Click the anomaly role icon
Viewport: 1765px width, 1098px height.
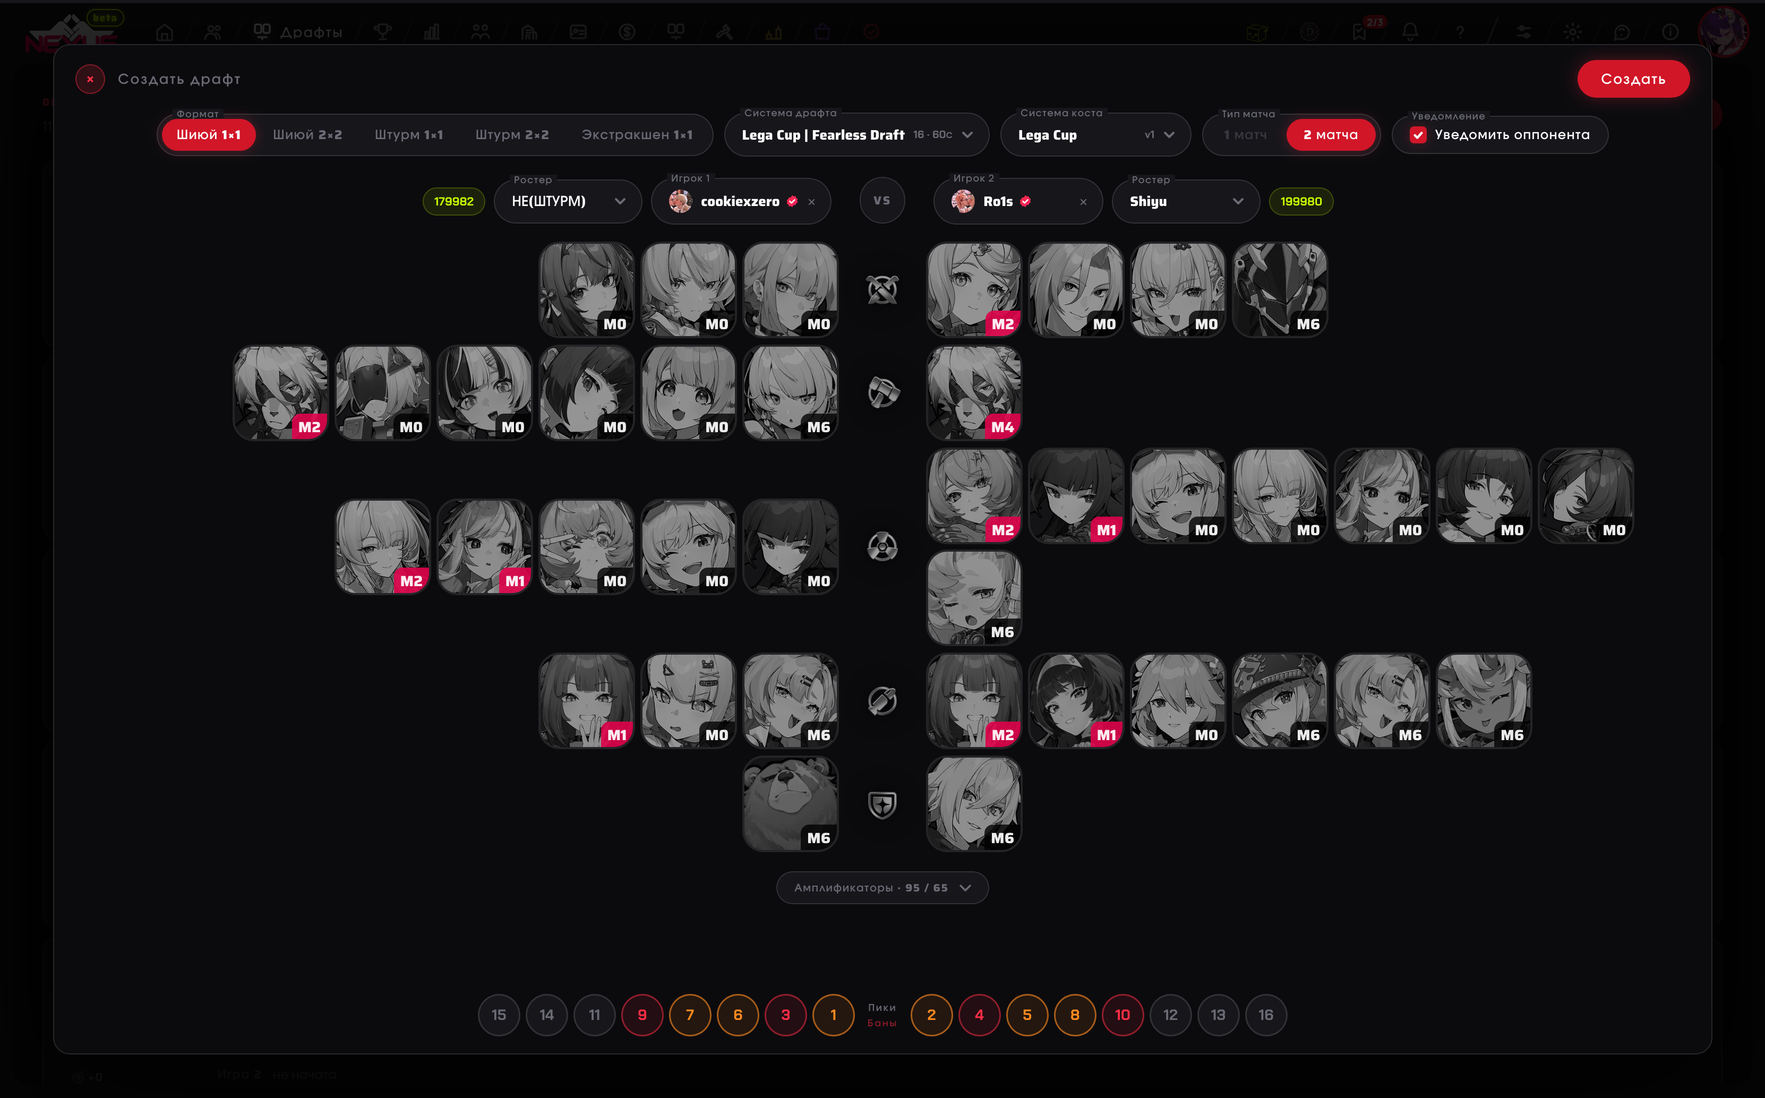(x=882, y=547)
